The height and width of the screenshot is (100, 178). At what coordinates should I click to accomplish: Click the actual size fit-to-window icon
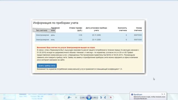point(76,97)
